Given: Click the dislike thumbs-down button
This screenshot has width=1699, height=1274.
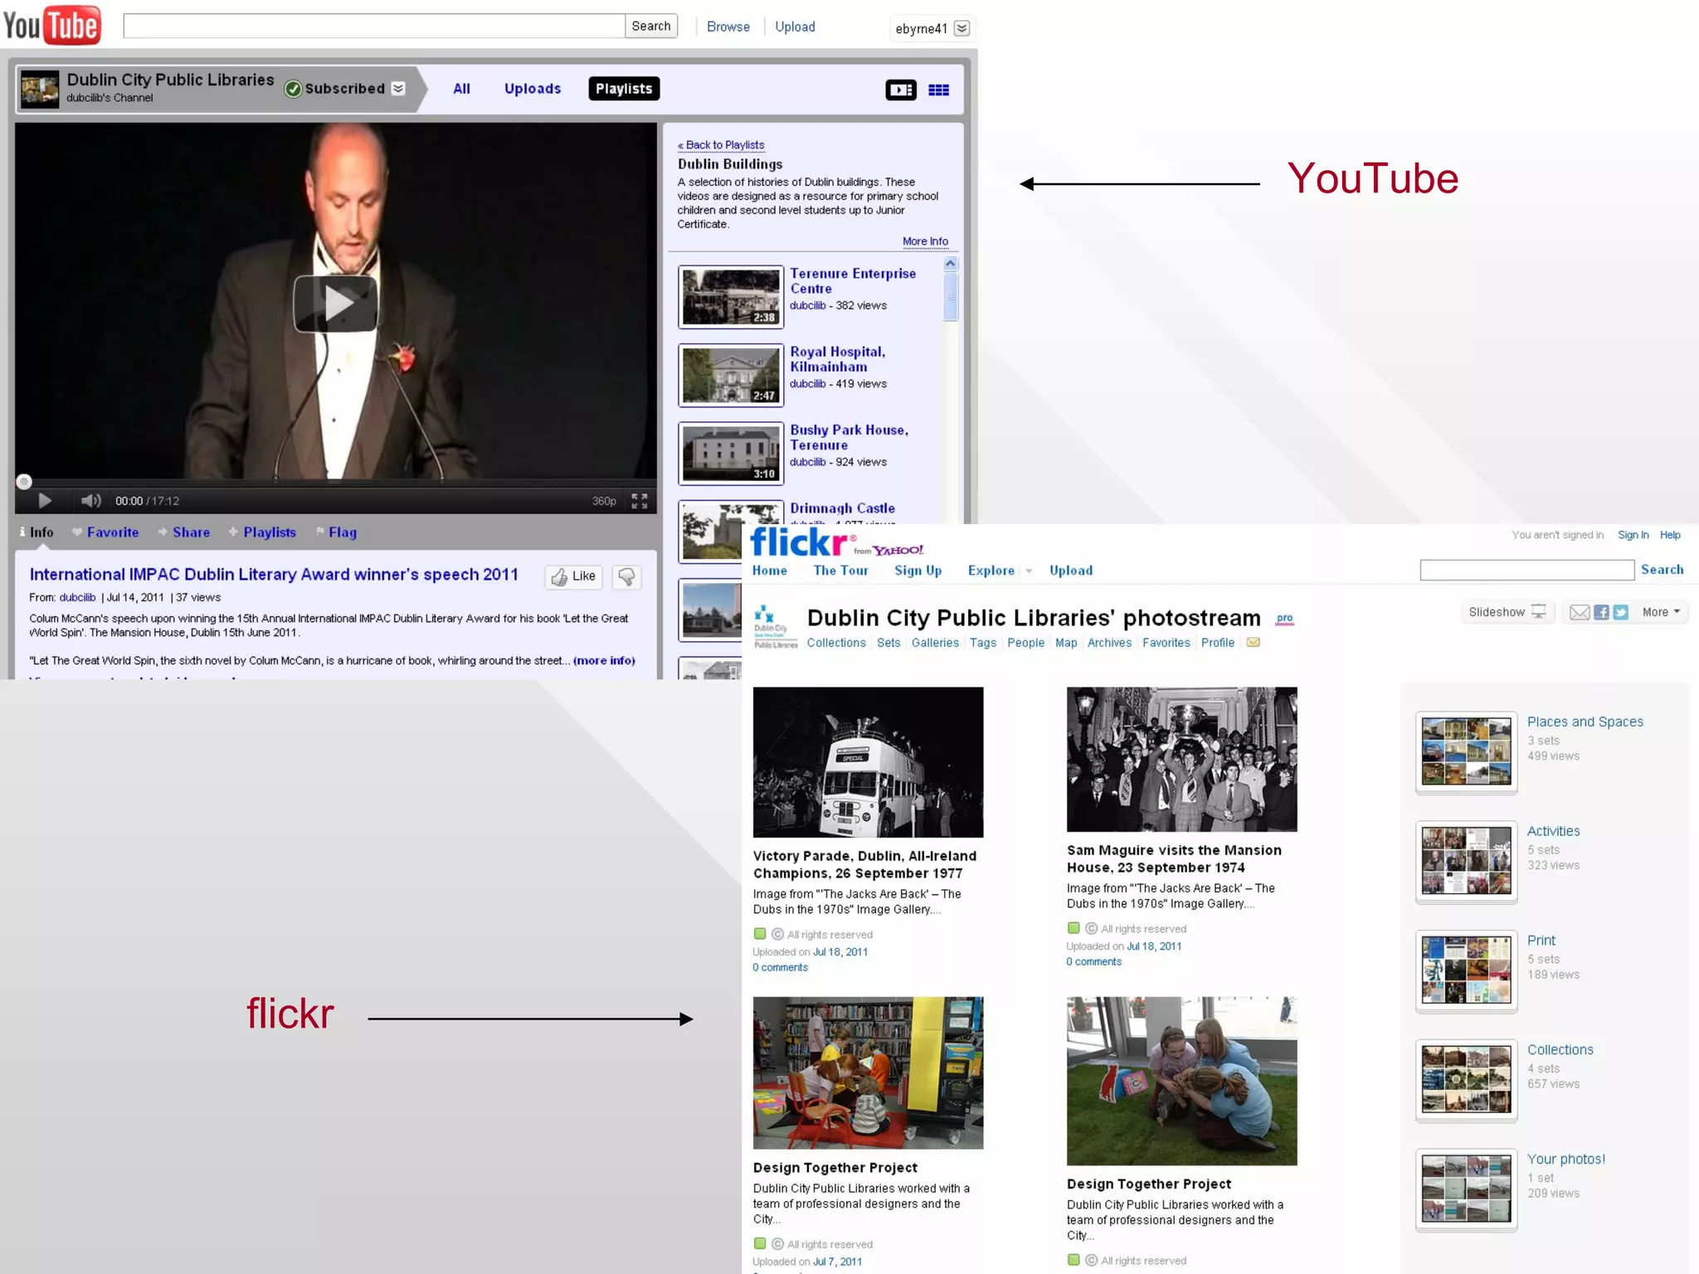Looking at the screenshot, I should [627, 576].
